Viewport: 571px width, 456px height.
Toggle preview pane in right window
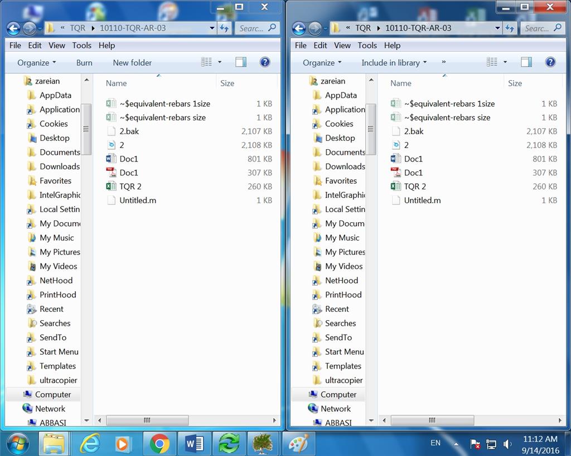click(x=526, y=62)
